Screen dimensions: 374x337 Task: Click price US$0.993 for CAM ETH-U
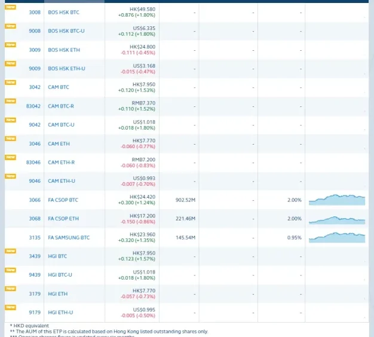point(144,179)
